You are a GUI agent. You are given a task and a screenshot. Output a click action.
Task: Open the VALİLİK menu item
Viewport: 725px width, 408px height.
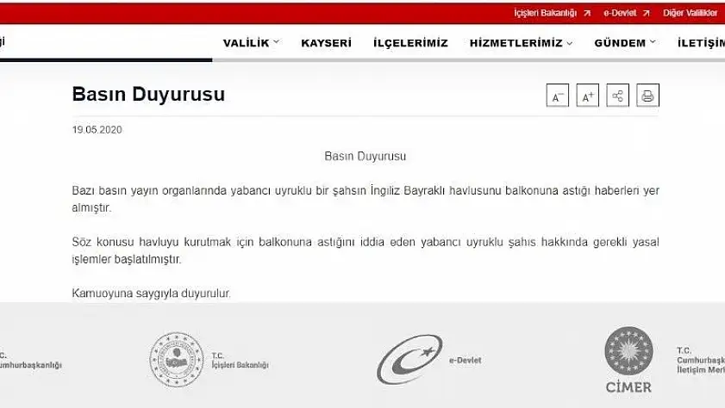[246, 43]
